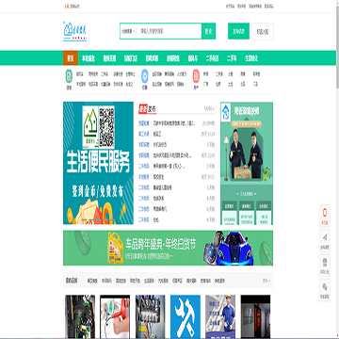Image resolution: width=339 pixels, height=339 pixels.
Task: Click the green publish info button
Action: pos(238,31)
